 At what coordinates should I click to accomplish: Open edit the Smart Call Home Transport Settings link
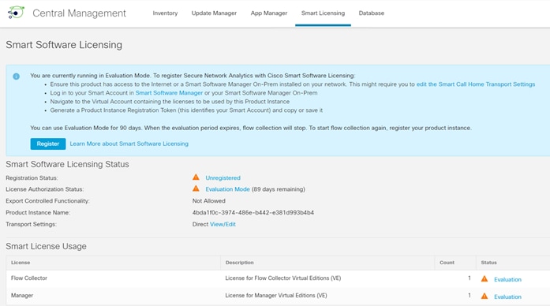(x=476, y=84)
